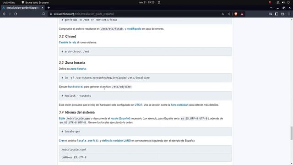
Task: Click the inline '/mnt/etc/fstab' code text
Action: 112,29
